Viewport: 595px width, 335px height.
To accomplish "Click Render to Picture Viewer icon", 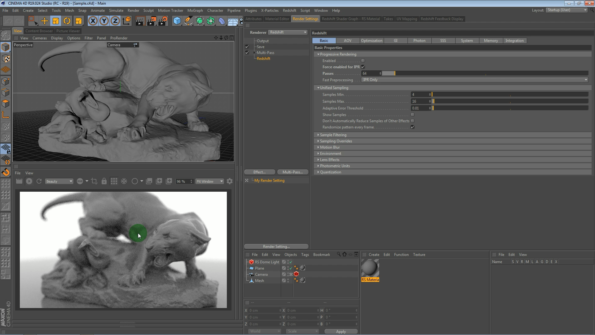I will coord(151,21).
